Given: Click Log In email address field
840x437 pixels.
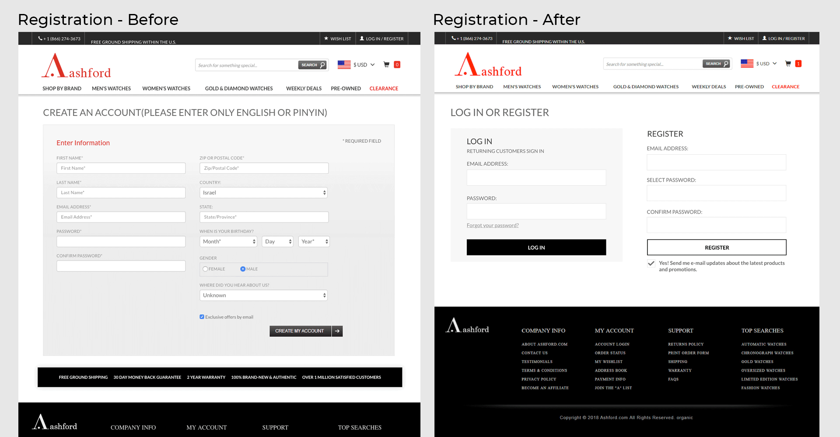Looking at the screenshot, I should click(x=536, y=178).
